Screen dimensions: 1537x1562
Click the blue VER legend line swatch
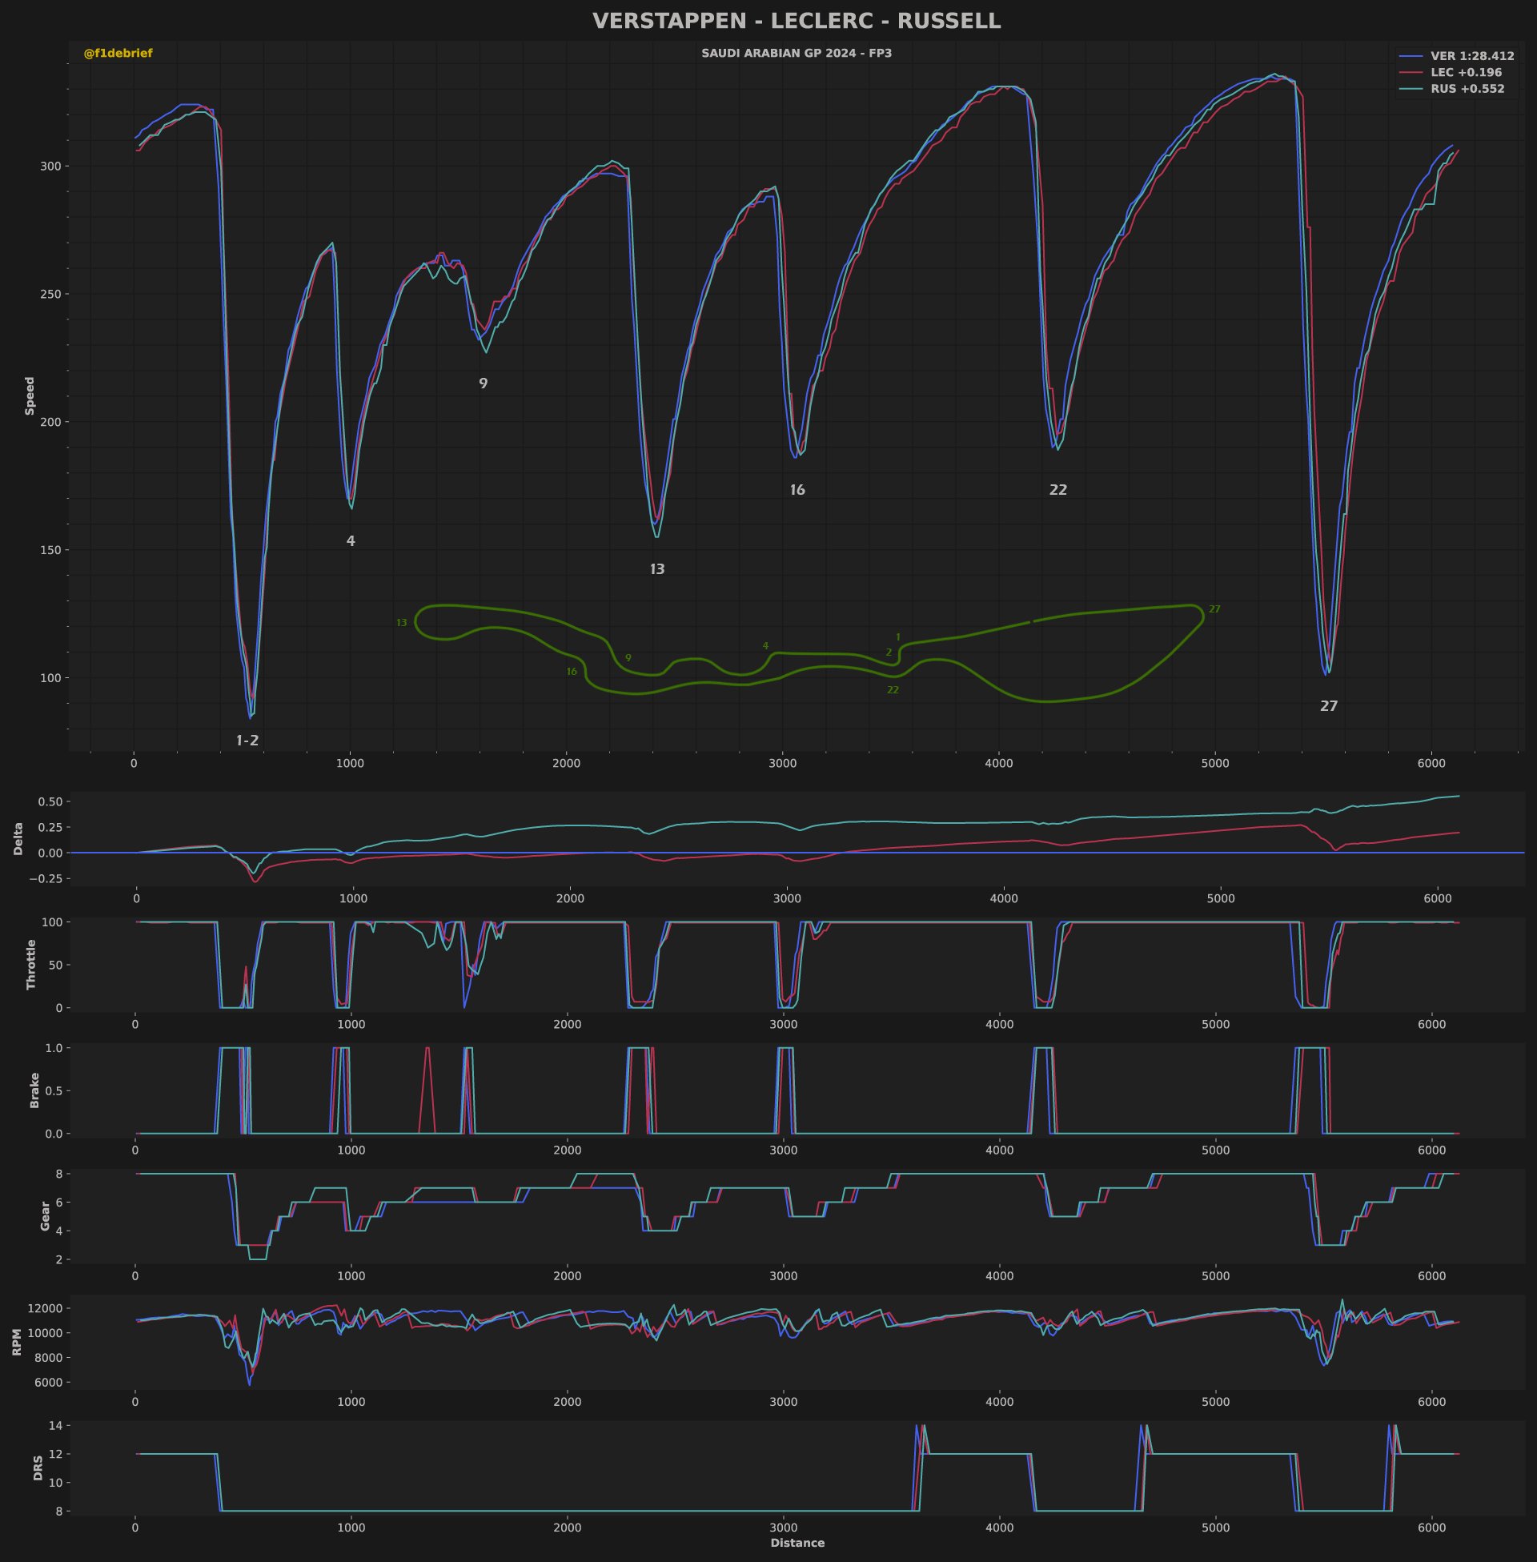(1411, 57)
